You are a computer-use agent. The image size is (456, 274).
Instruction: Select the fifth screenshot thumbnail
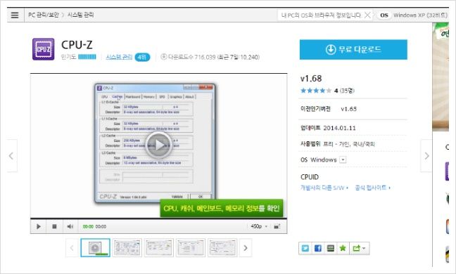[x=222, y=248]
